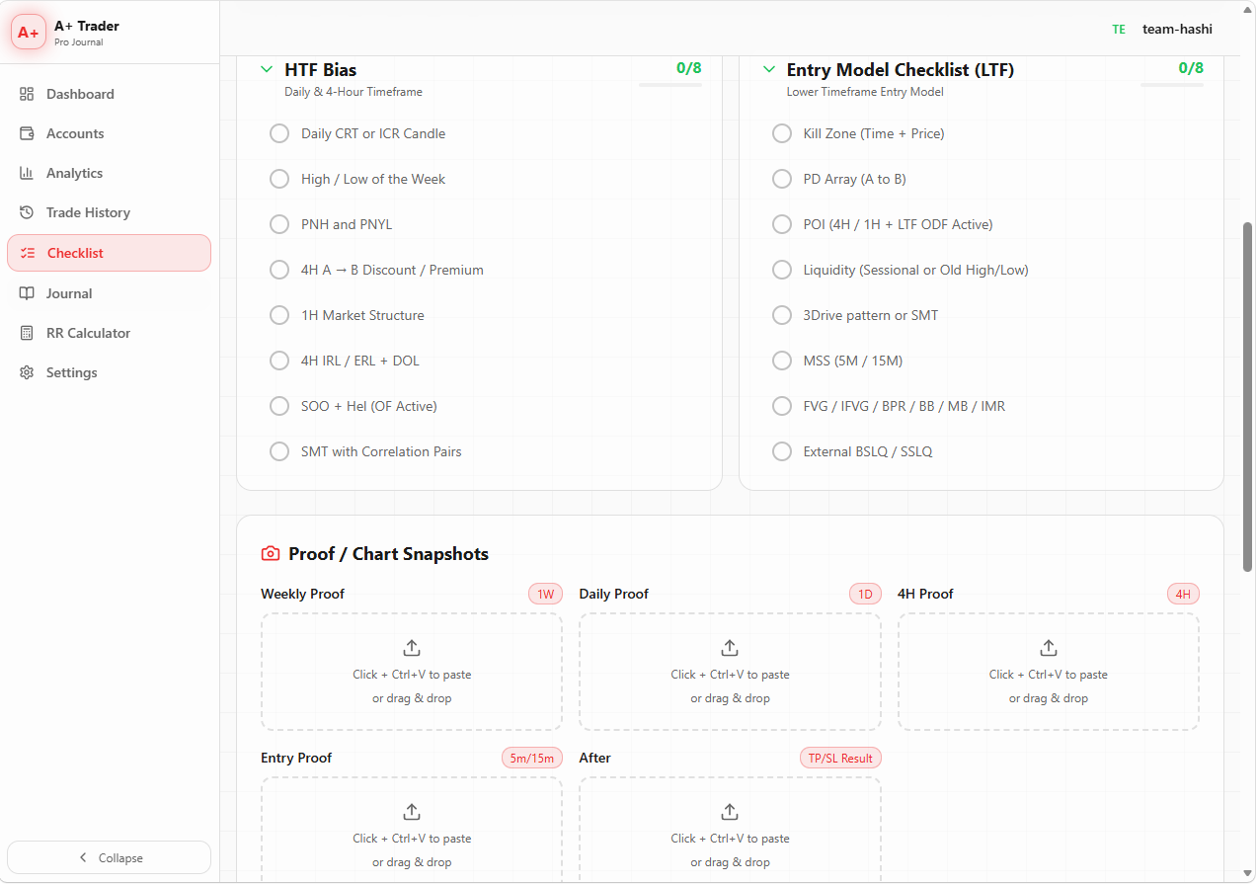Image resolution: width=1258 pixels, height=885 pixels.
Task: Click the A+ Trader logo icon
Action: (x=28, y=33)
